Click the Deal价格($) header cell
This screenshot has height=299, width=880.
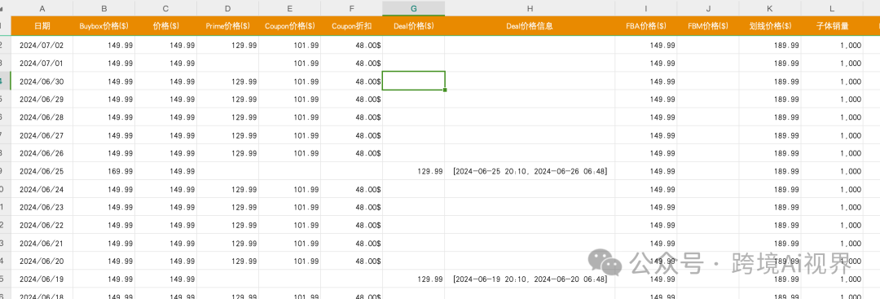tap(414, 26)
